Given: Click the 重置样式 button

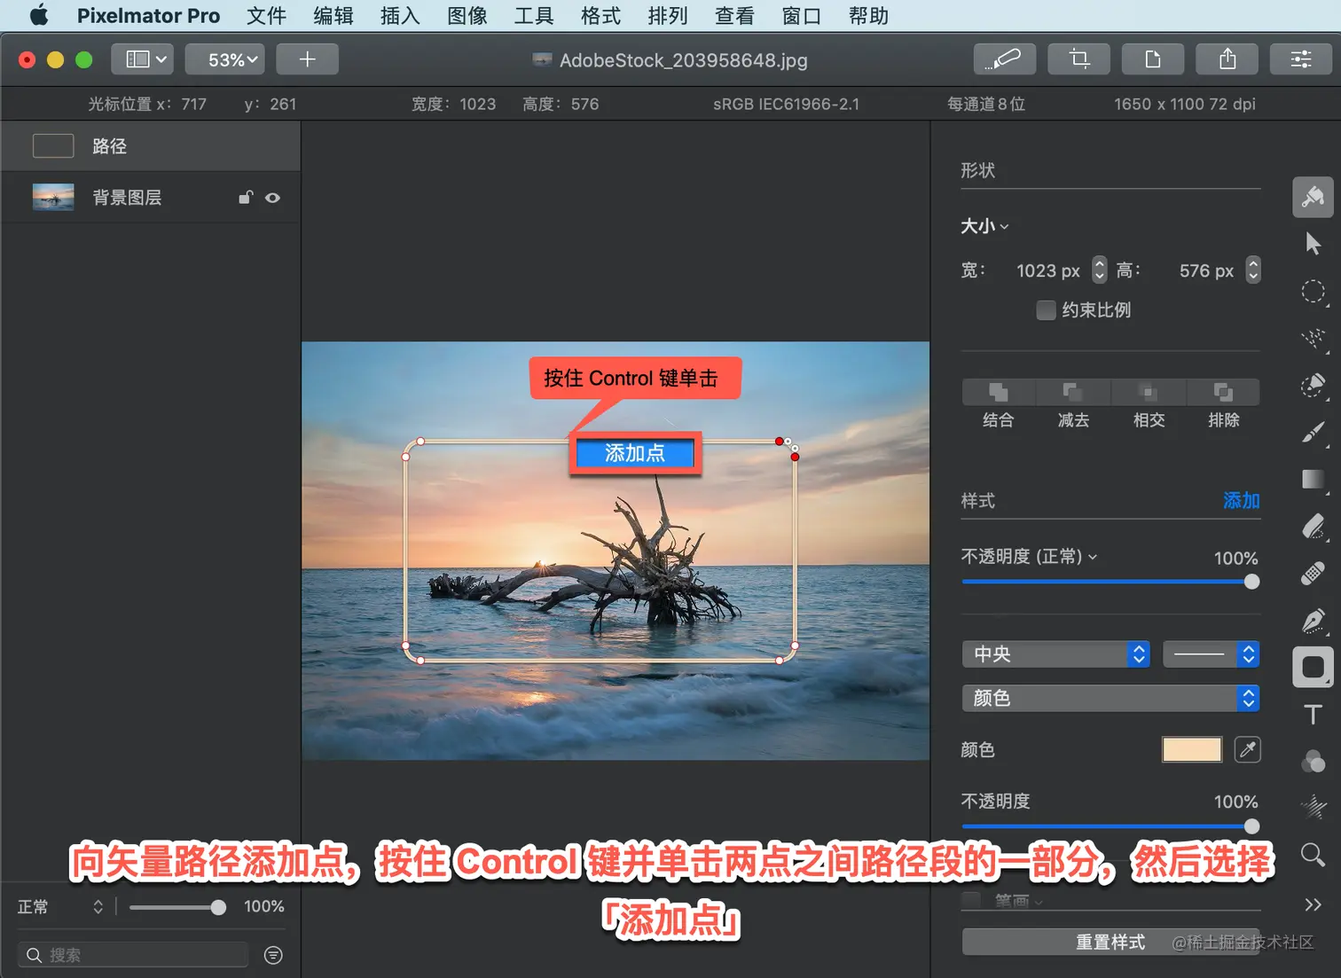Looking at the screenshot, I should pyautogui.click(x=1110, y=941).
